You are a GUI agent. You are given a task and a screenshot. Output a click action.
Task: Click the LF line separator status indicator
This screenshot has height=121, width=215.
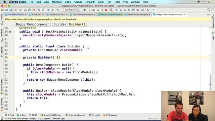coord(157,119)
